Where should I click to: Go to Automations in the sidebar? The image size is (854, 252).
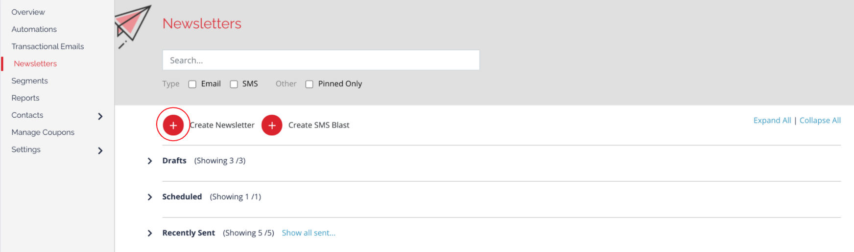(34, 29)
